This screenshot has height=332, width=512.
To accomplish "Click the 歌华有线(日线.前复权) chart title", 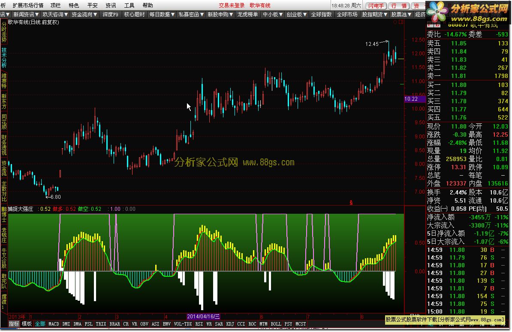I will click(x=33, y=22).
